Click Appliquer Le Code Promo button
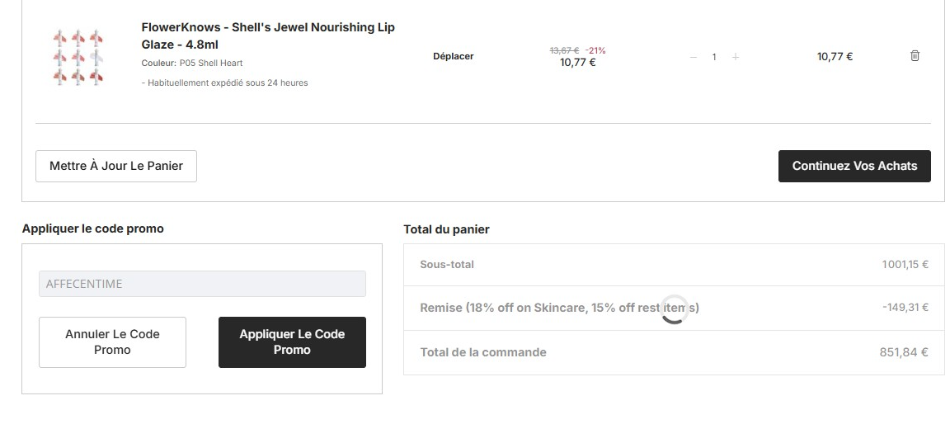The width and height of the screenshot is (950, 424). [292, 342]
